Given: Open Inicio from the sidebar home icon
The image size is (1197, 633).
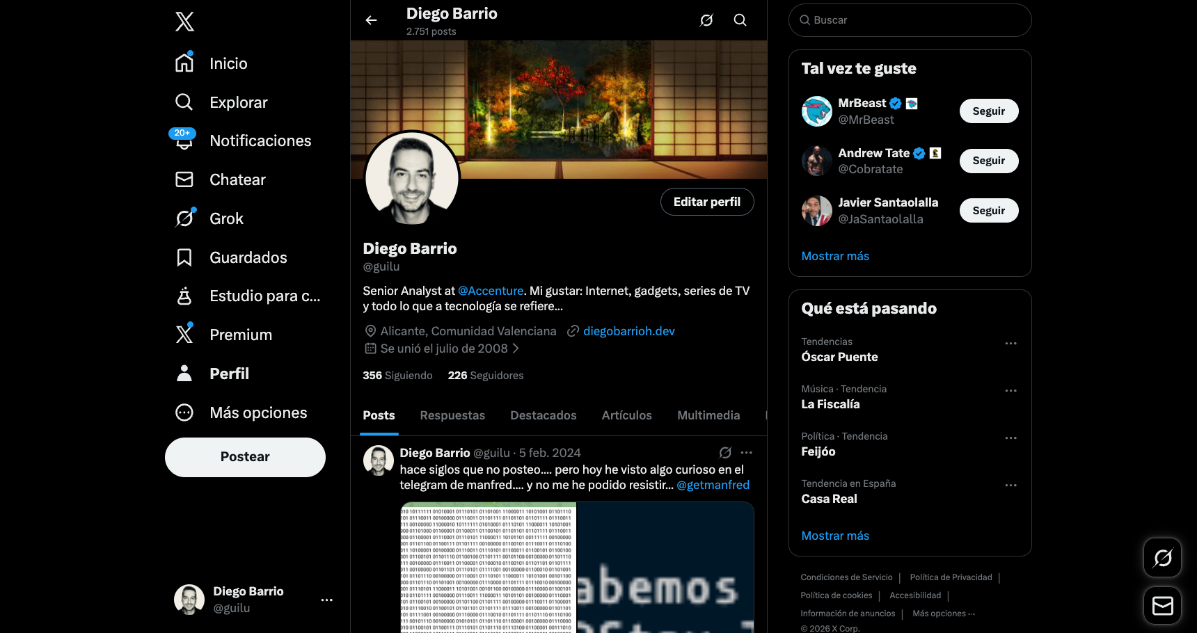Looking at the screenshot, I should point(184,63).
